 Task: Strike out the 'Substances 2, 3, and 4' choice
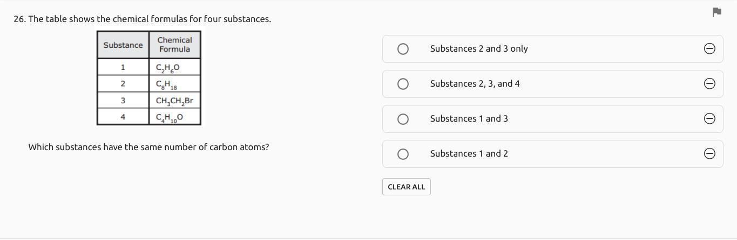(x=710, y=83)
